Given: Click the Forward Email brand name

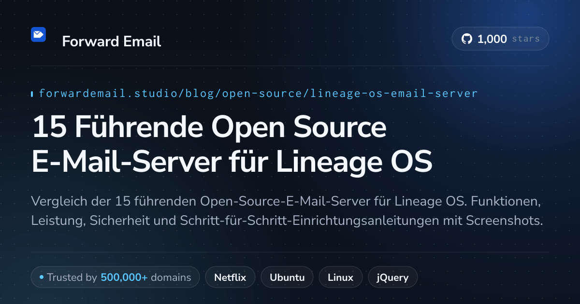Looking at the screenshot, I should click(x=112, y=41).
